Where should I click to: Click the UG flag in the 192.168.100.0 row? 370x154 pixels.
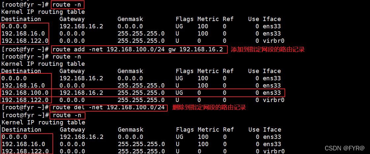[x=179, y=93]
